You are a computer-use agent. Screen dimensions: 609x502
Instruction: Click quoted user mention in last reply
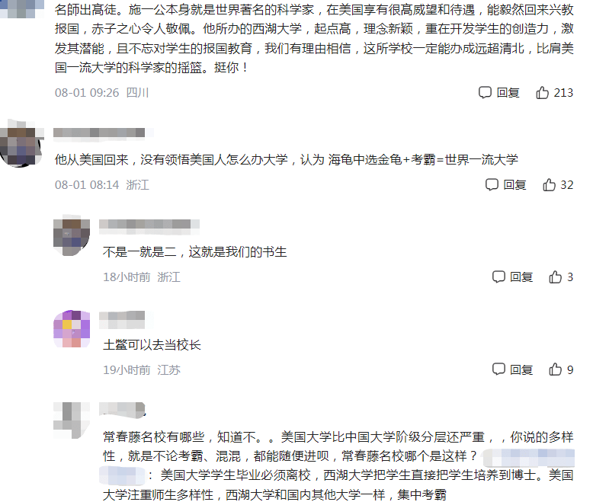point(529,458)
